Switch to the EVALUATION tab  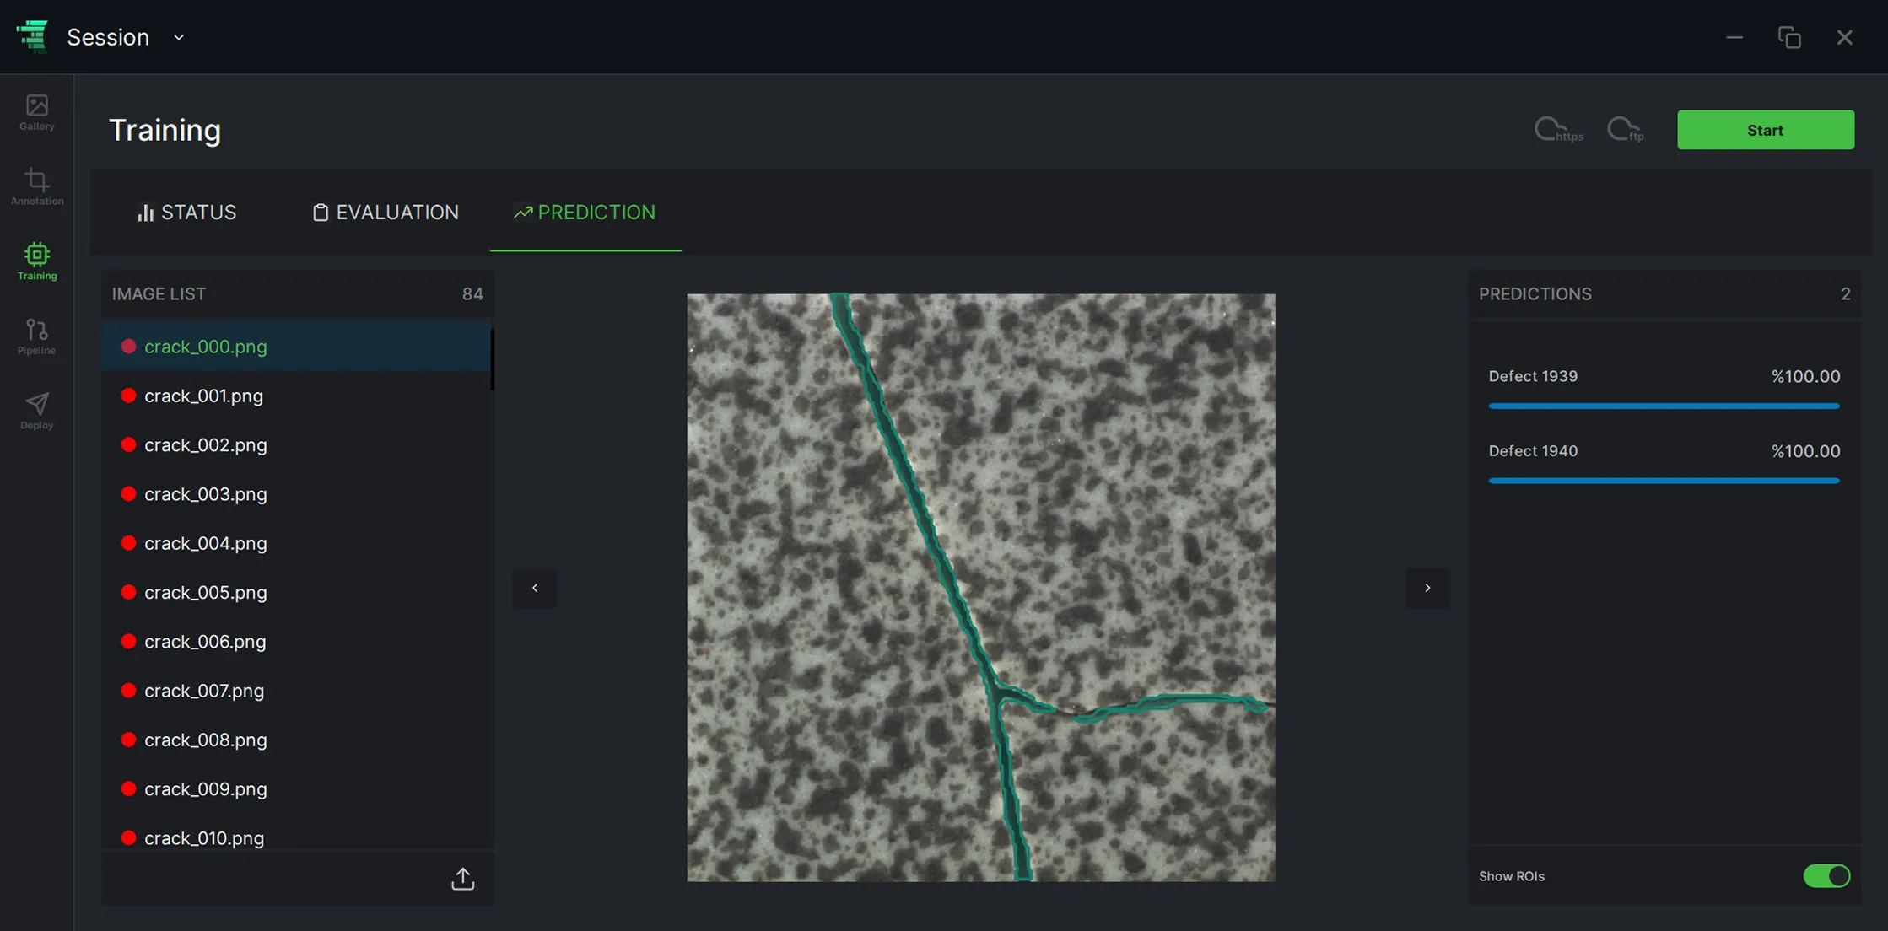(386, 213)
